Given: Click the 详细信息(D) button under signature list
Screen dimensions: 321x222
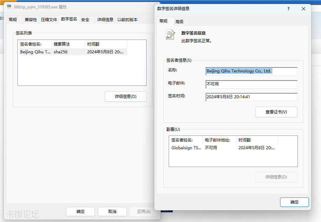Looking at the screenshot, I should point(125,97).
